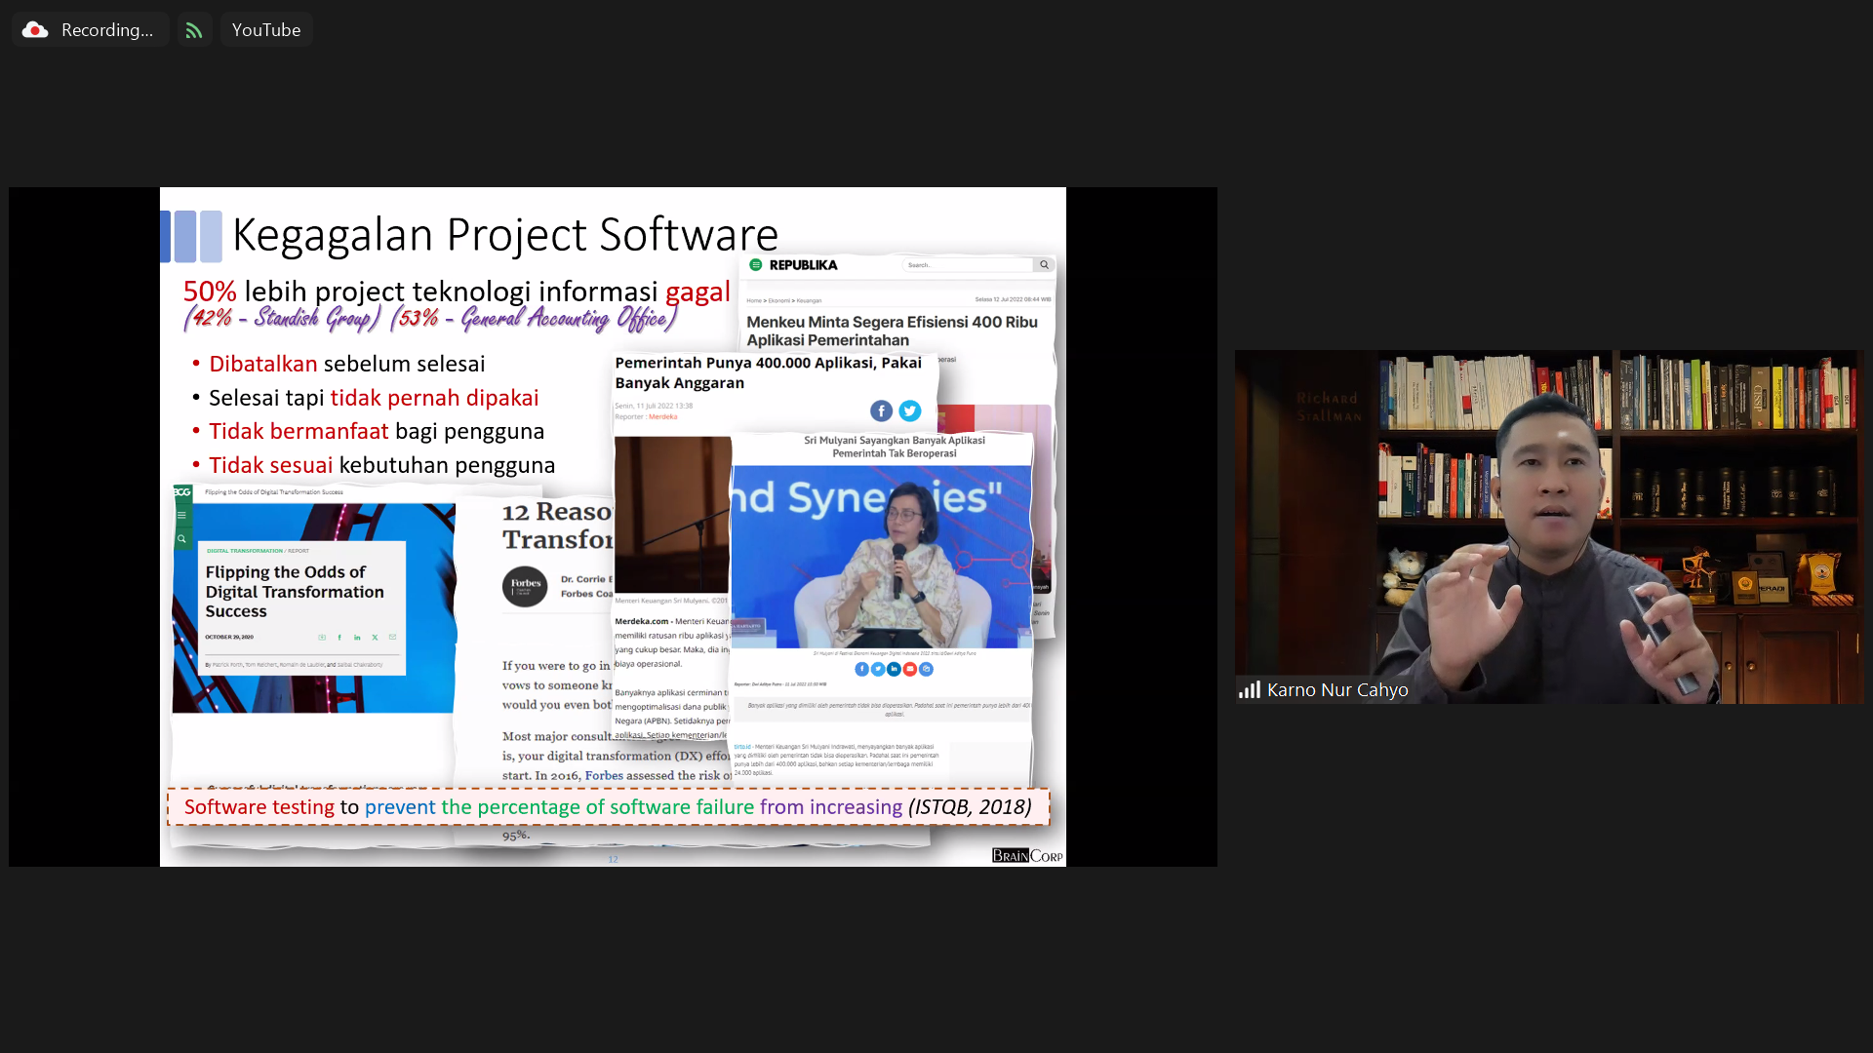Viewport: 1873px width, 1053px height.
Task: Click the green live stream signal icon
Action: tap(194, 30)
